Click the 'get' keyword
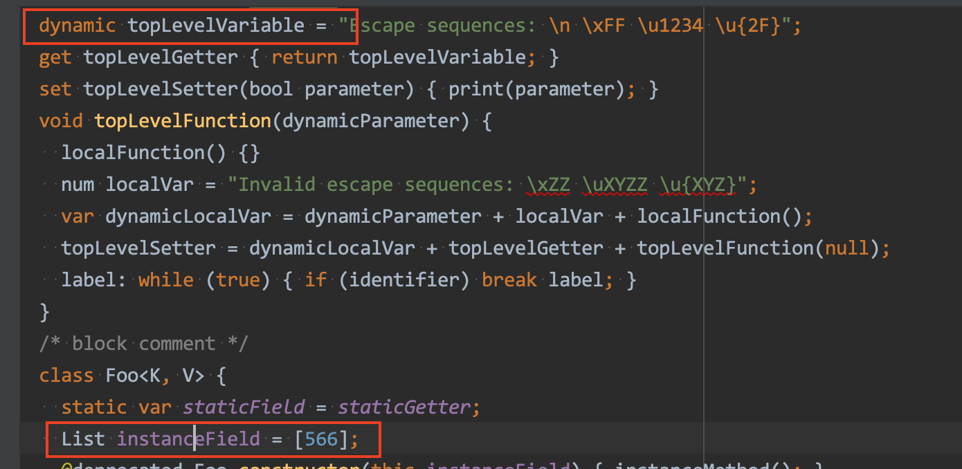962x469 pixels. click(x=55, y=57)
